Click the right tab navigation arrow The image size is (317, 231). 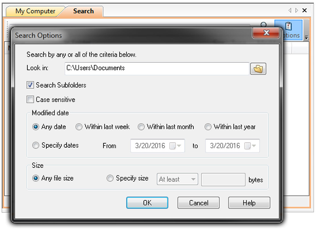[296, 10]
